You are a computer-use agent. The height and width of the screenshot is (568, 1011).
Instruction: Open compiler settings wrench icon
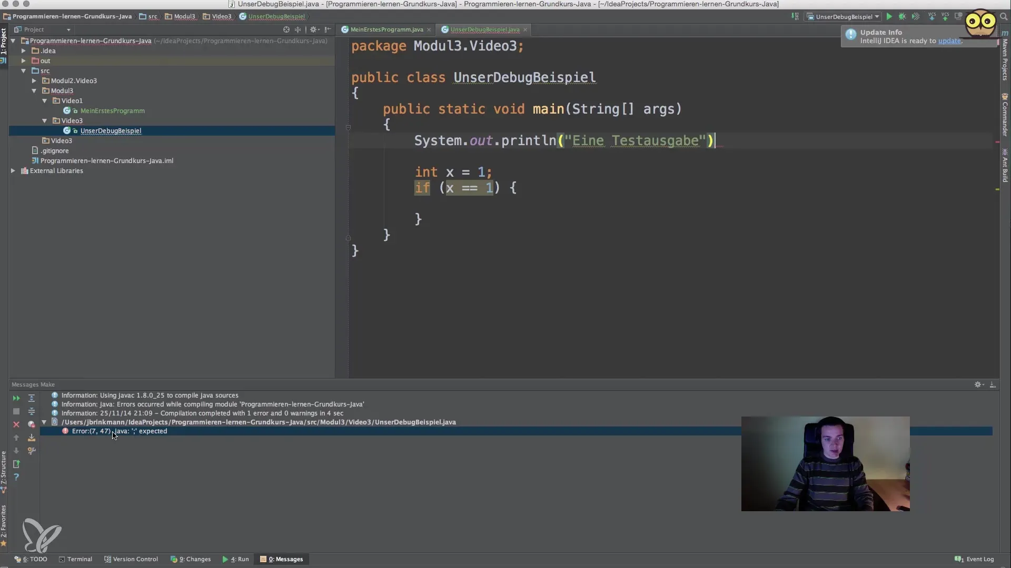[x=32, y=451]
